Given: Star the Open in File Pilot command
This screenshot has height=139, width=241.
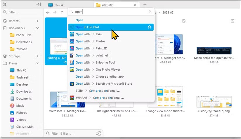Looking at the screenshot, I should pyautogui.click(x=149, y=27).
